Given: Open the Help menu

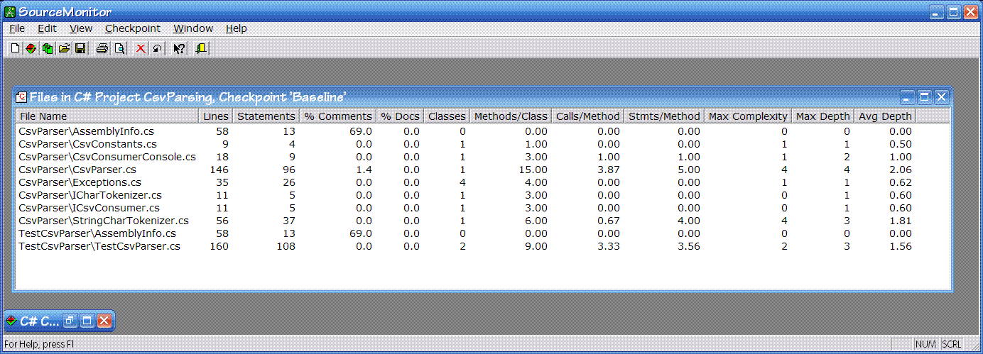Looking at the screenshot, I should click(x=237, y=28).
